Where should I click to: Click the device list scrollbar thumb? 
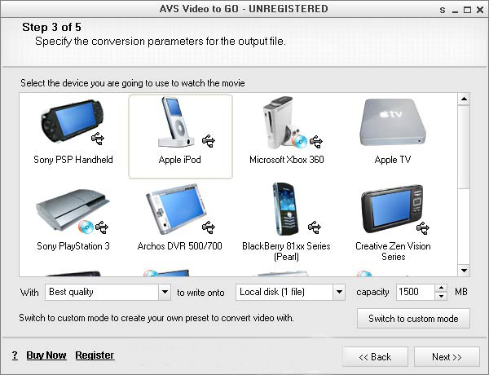click(x=464, y=147)
